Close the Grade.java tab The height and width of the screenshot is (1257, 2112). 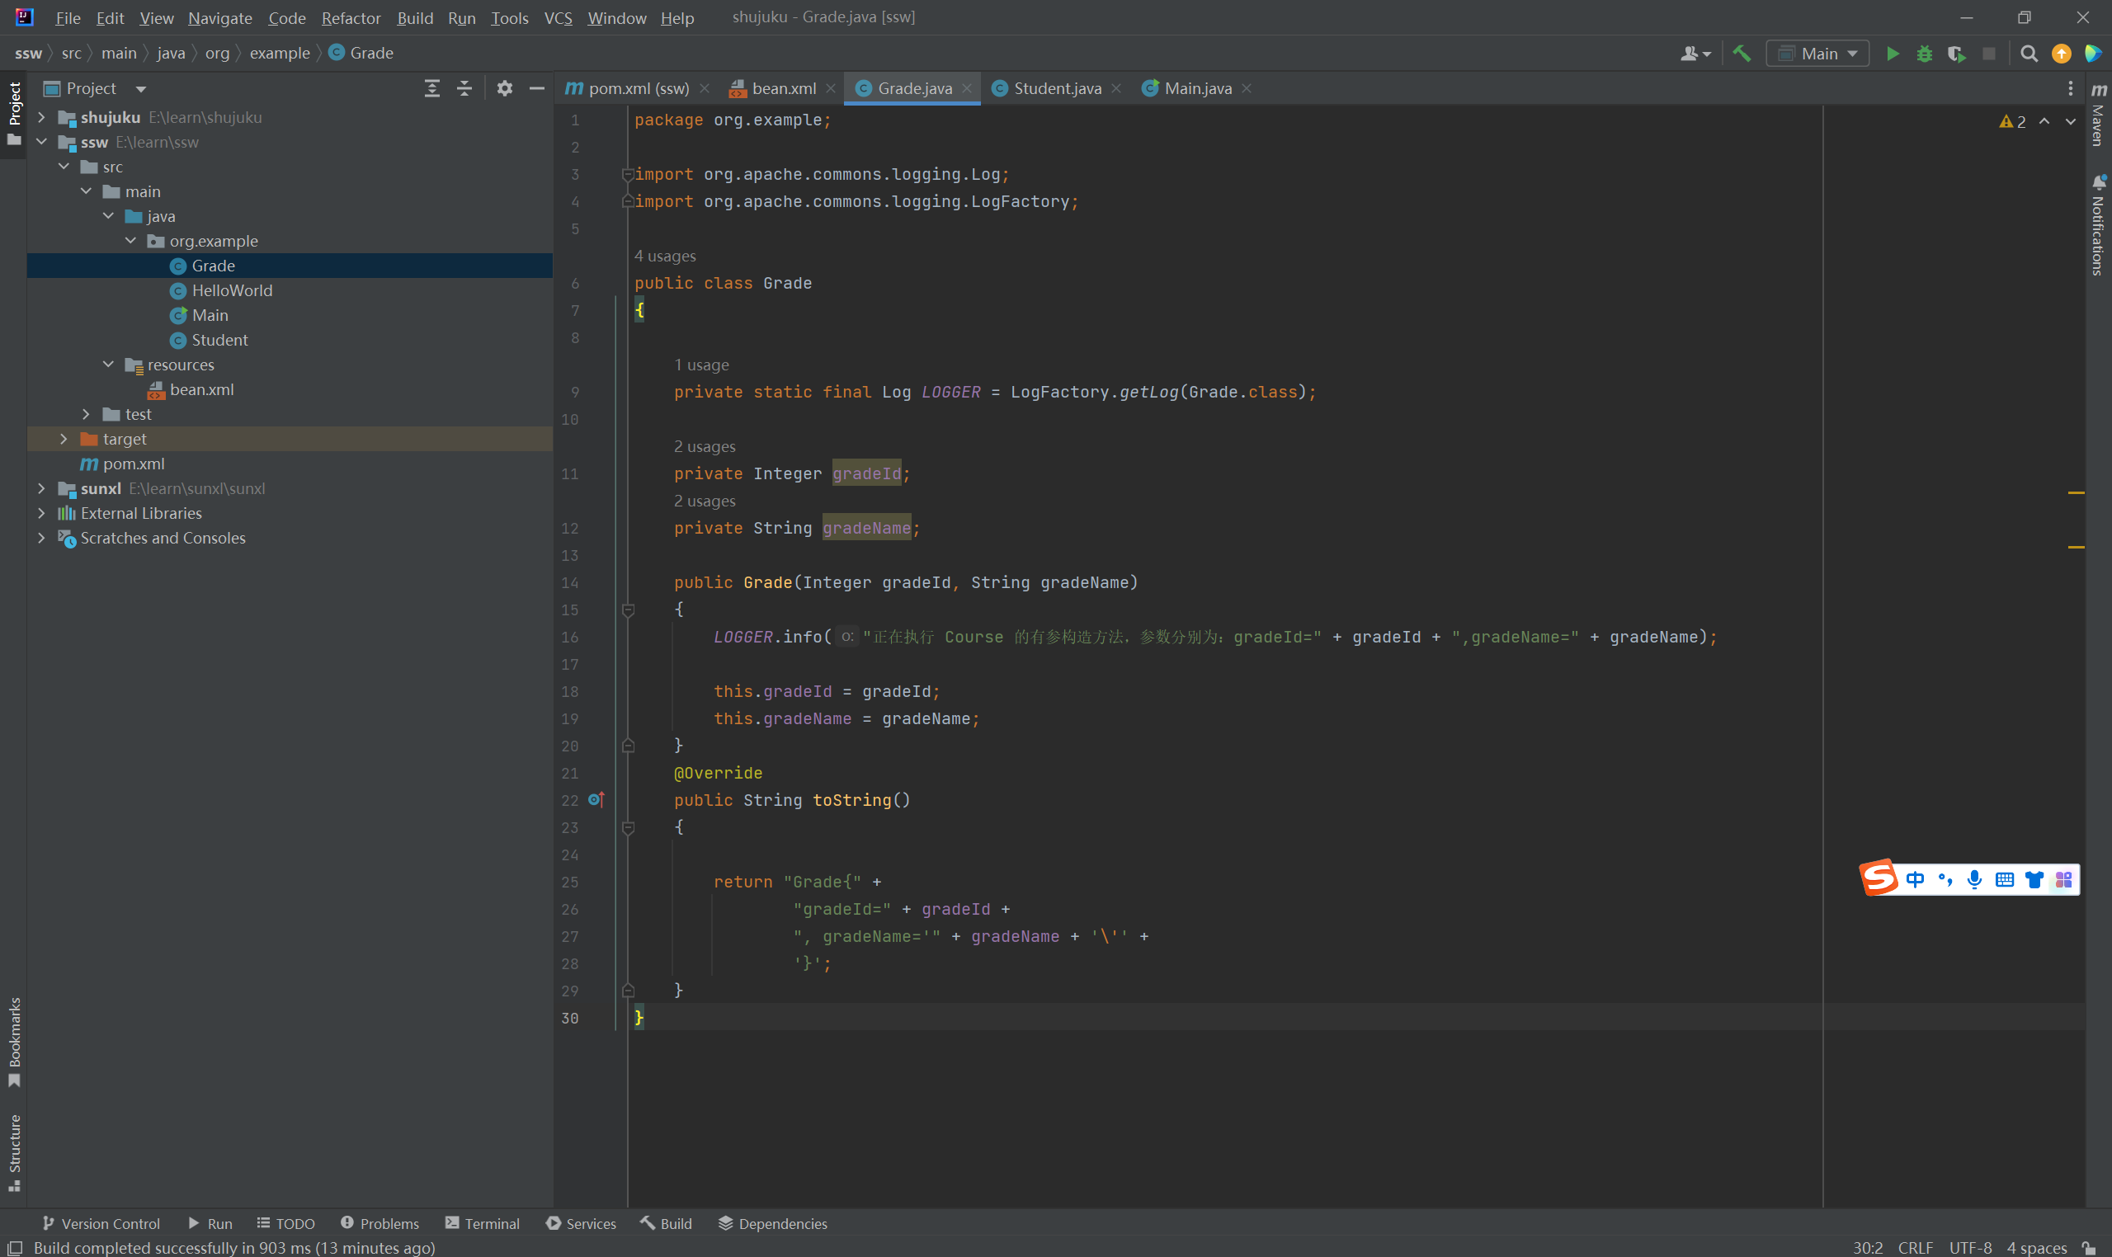tap(967, 88)
